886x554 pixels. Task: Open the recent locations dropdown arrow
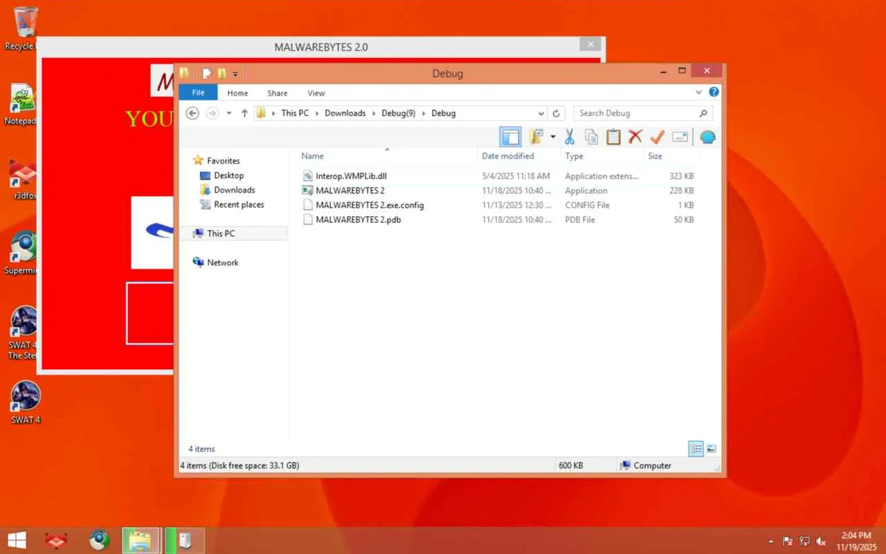pyautogui.click(x=229, y=114)
